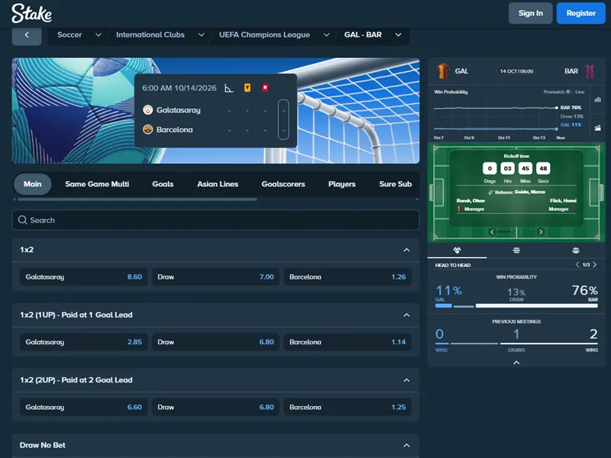Click the Sign In button
Viewport: 611px width, 458px height.
click(x=530, y=13)
